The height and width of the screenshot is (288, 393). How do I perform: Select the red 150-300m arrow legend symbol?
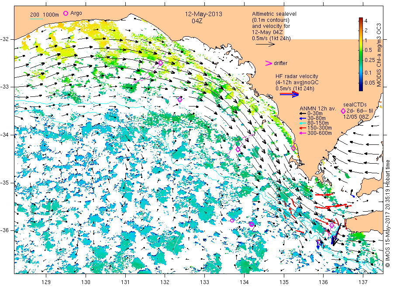(x=303, y=128)
